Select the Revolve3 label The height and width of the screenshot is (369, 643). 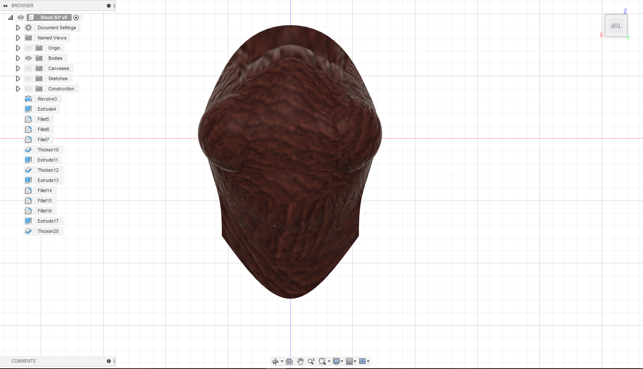[x=47, y=99]
